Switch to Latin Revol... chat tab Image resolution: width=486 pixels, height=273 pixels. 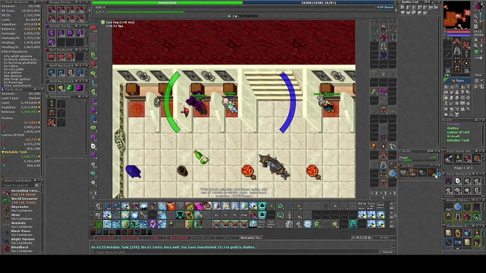[203, 238]
